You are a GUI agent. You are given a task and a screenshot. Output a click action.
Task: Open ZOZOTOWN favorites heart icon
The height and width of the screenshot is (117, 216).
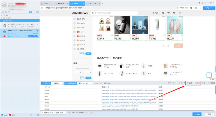click(168, 13)
